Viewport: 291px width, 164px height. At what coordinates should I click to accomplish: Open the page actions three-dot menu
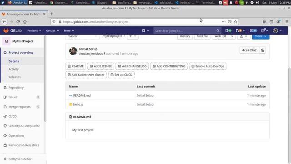coord(224,22)
